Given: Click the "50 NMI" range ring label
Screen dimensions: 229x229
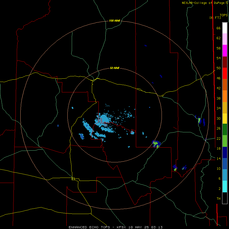Looking at the screenshot, I should [114, 68].
